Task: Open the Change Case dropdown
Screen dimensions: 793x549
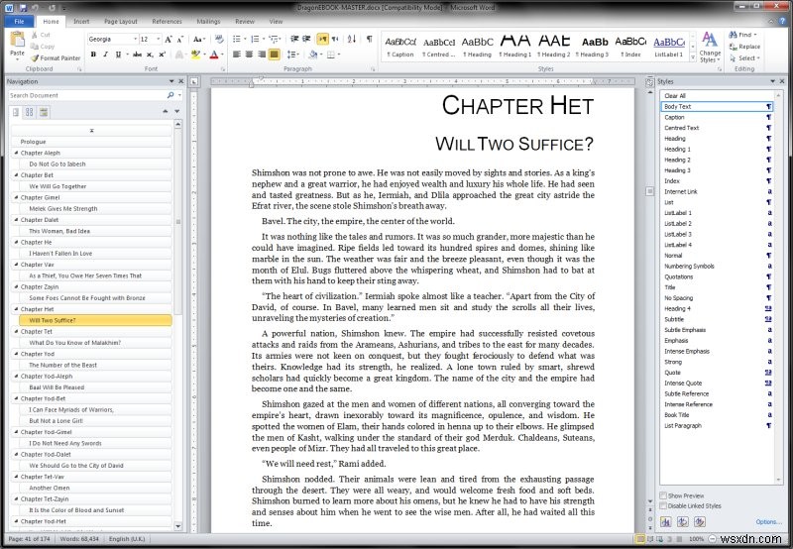Action: coord(199,39)
